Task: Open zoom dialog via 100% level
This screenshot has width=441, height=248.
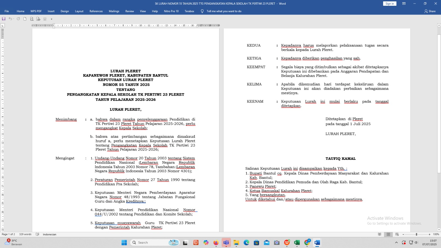Action: [436, 234]
